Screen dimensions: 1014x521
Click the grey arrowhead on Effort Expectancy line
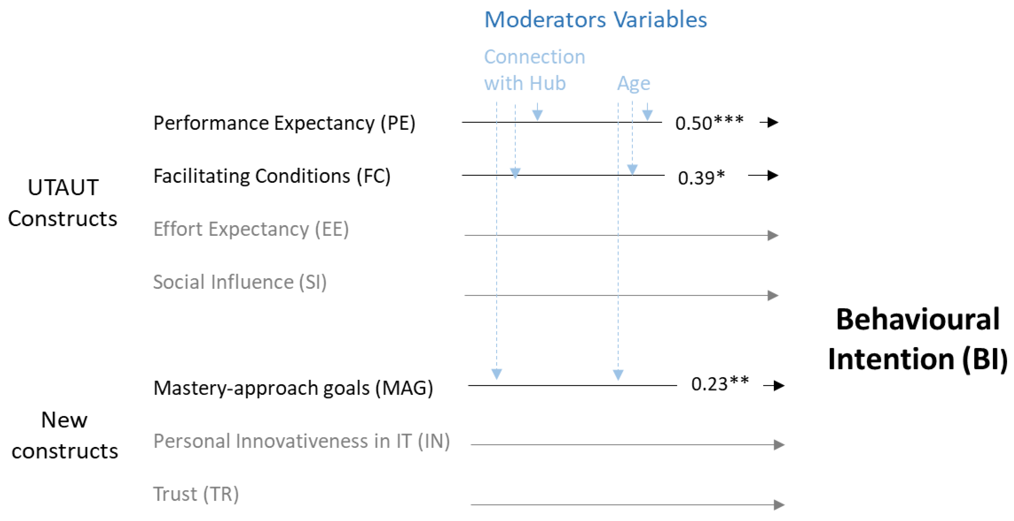click(x=773, y=235)
